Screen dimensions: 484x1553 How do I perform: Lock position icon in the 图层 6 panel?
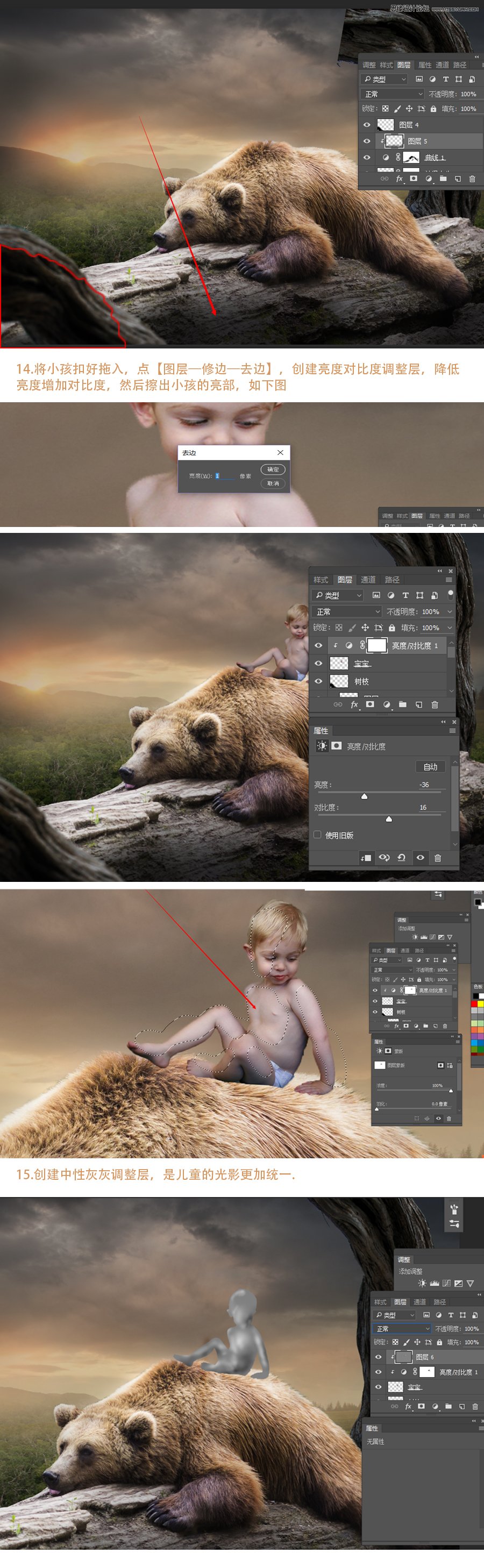417,1342
